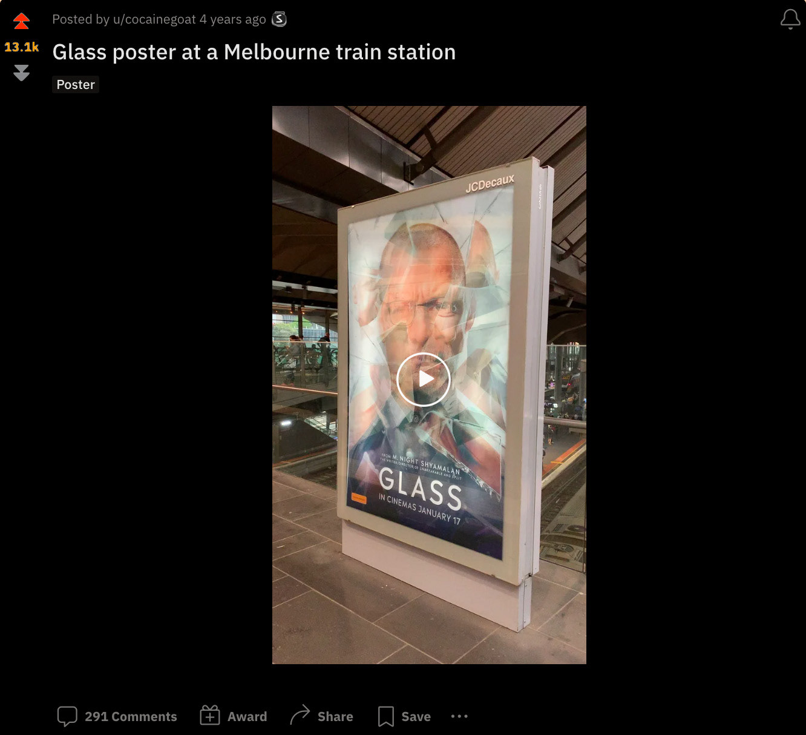The image size is (806, 735).
Task: Click the silver award badge icon
Action: [279, 19]
